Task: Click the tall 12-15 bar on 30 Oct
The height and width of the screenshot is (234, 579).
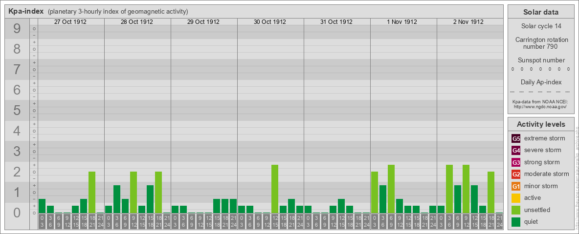Action: pos(275,189)
